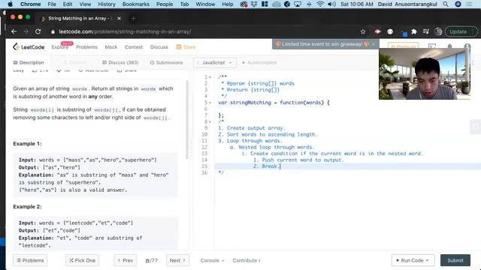The height and width of the screenshot is (270, 481).
Task: Click the Pick One button
Action: pyautogui.click(x=82, y=260)
